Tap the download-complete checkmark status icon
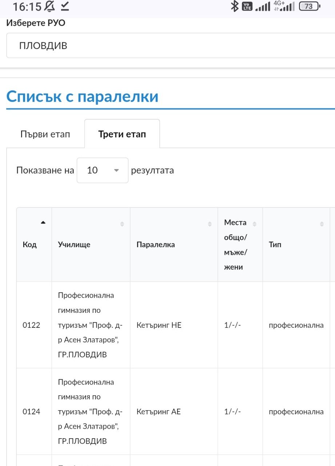Screen dimensions: 335x466 point(65,6)
